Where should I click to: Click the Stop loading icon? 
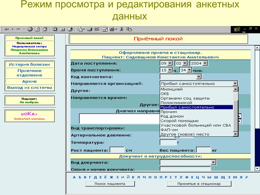tap(29, 30)
